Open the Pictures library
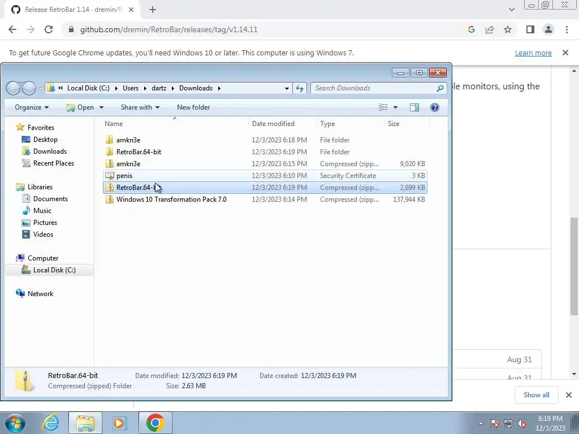 [x=45, y=223]
